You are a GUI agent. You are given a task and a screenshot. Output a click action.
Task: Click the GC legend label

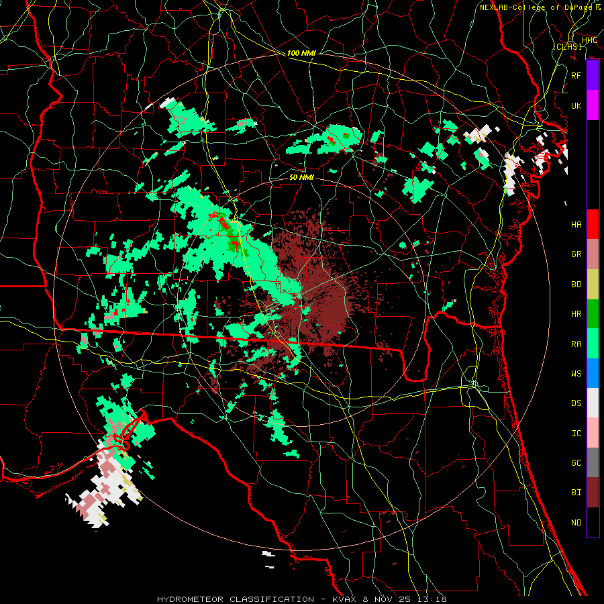(576, 463)
